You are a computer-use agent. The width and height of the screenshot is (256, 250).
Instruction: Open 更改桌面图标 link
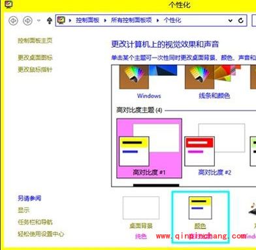(35, 58)
